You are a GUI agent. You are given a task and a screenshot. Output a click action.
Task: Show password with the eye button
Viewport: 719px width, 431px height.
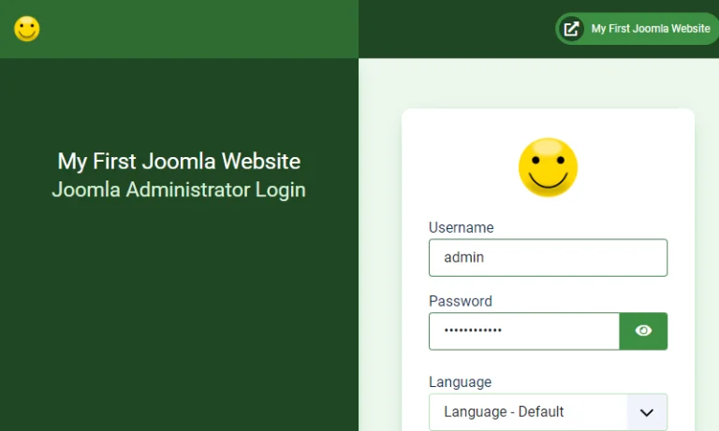tap(643, 331)
